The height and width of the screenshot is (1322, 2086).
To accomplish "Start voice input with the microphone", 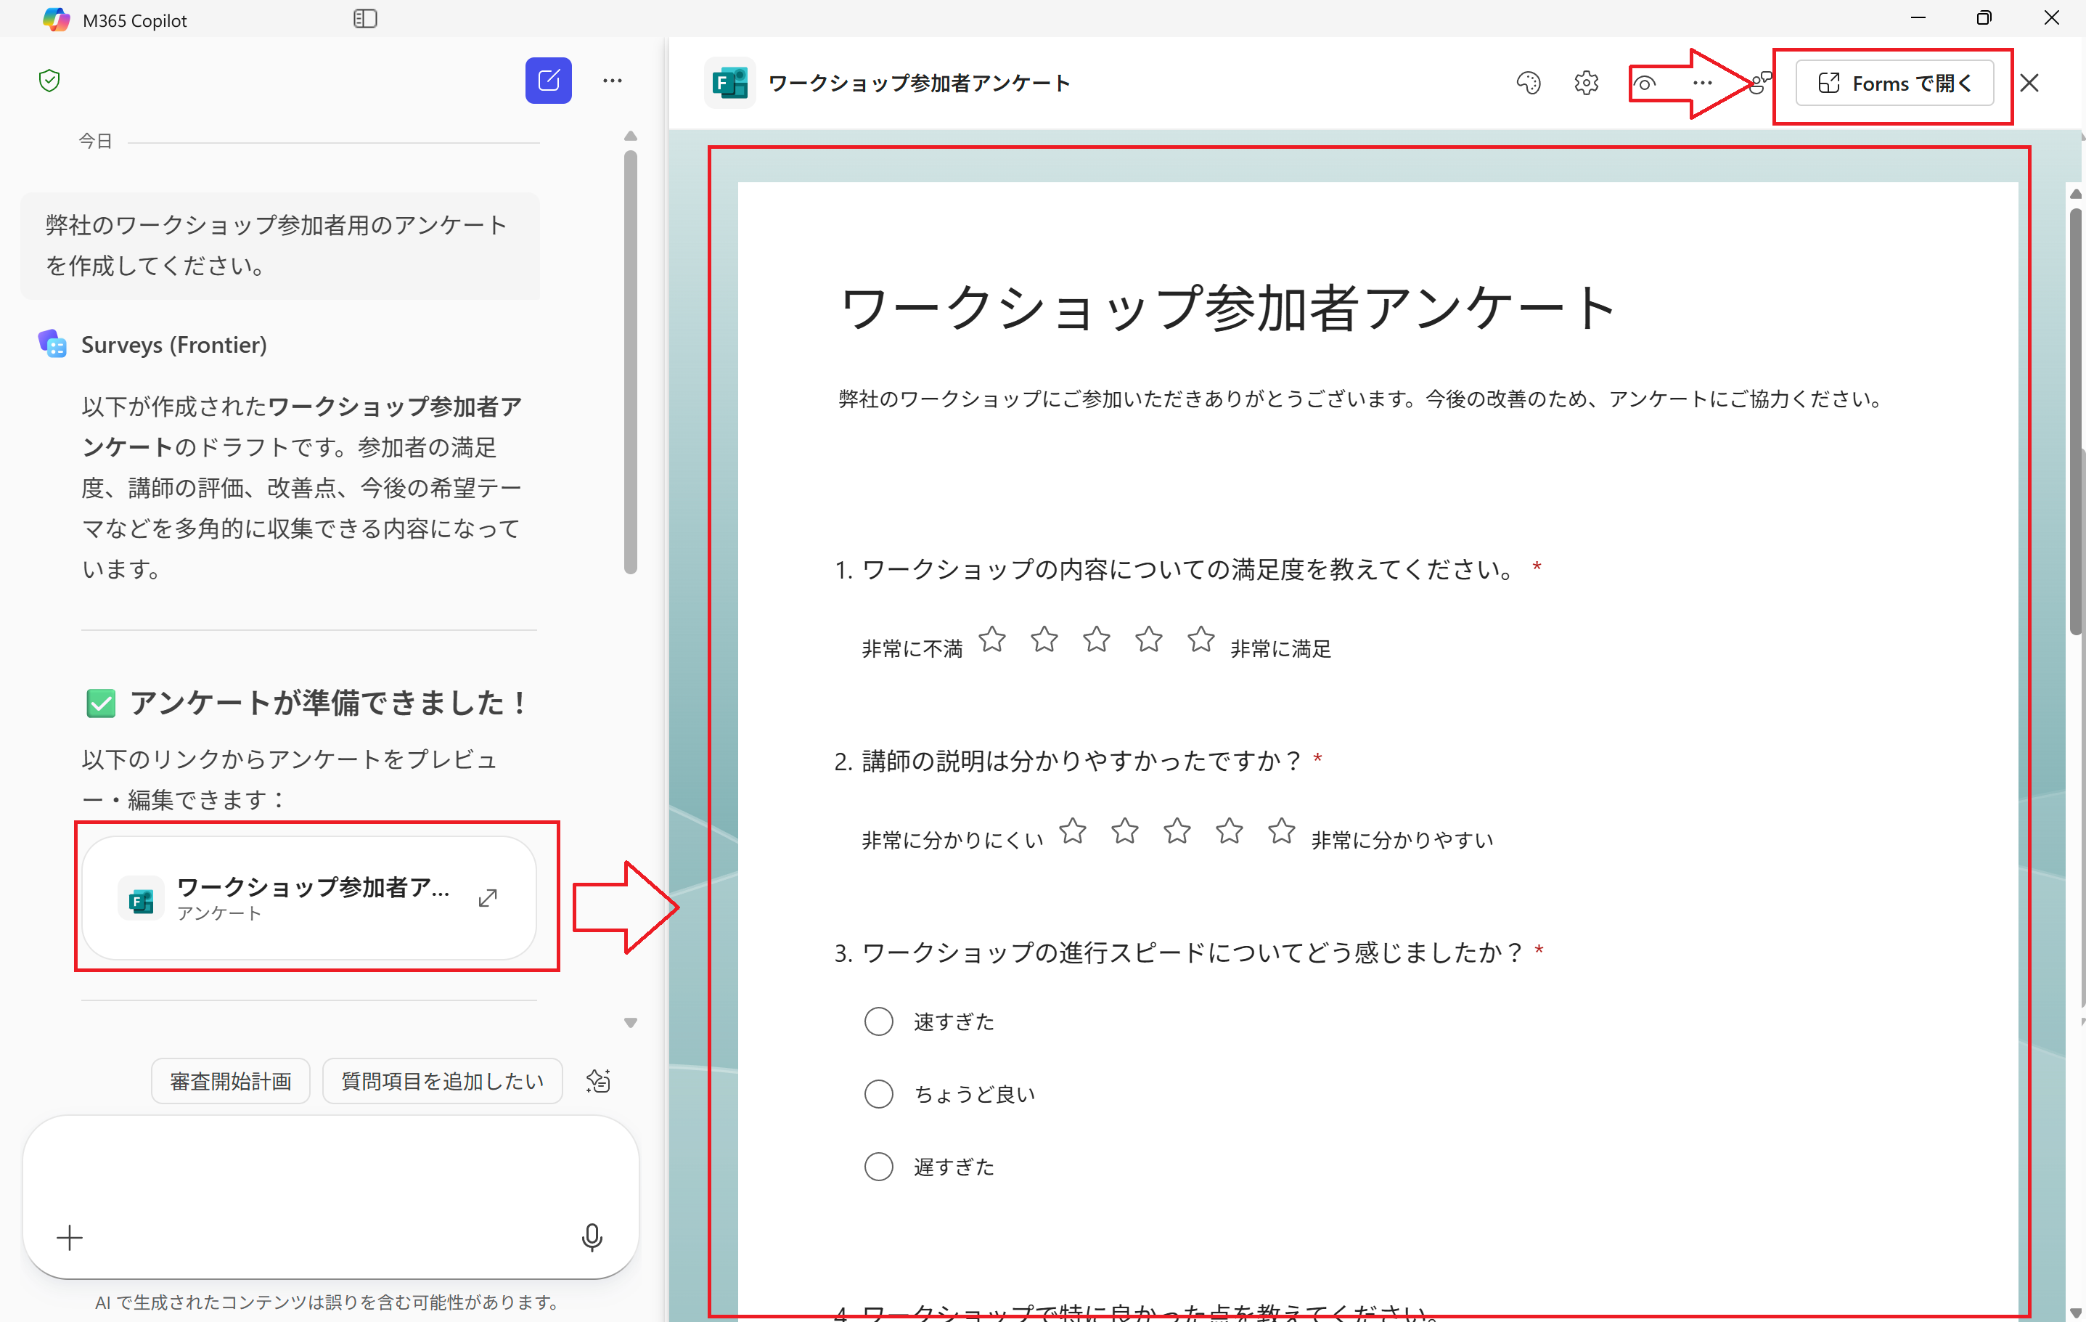I will click(592, 1237).
